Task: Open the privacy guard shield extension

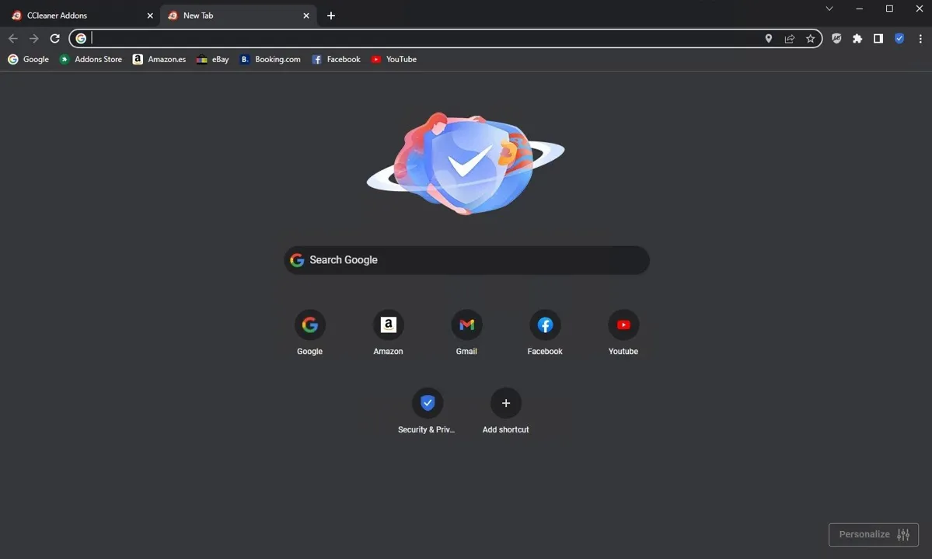Action: (836, 39)
